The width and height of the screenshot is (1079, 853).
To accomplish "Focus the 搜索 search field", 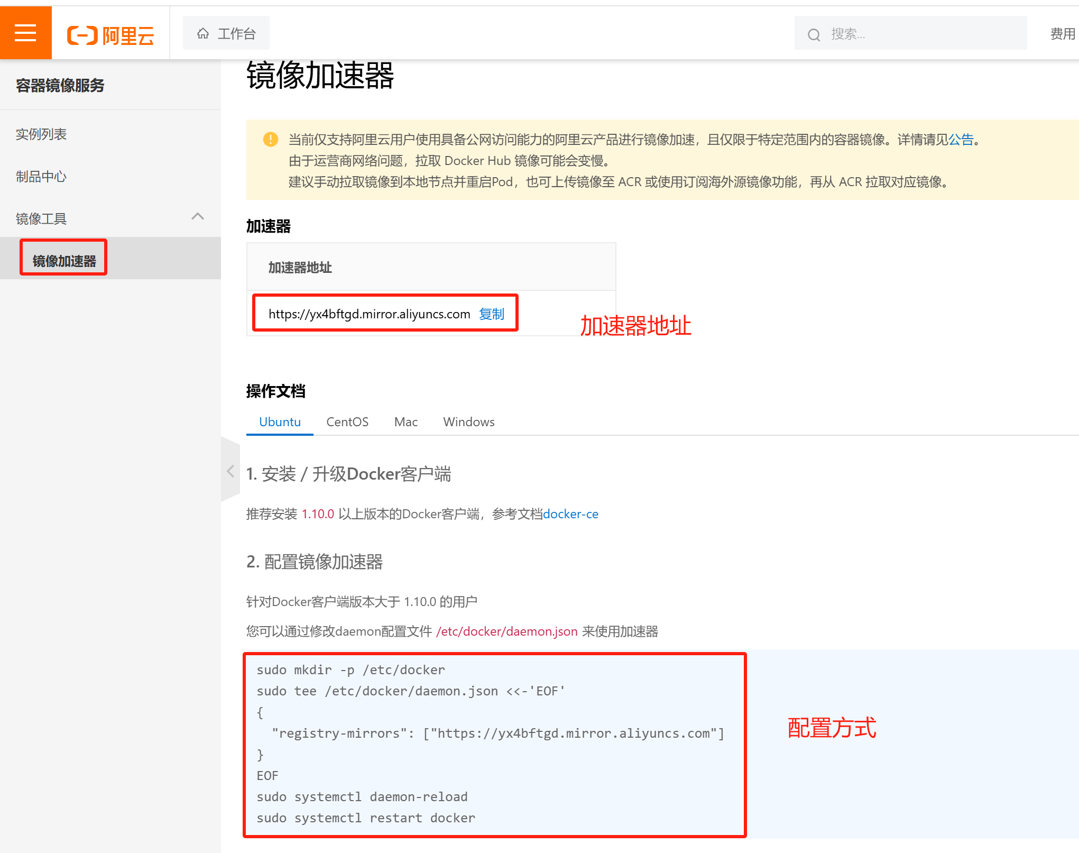I will (910, 34).
